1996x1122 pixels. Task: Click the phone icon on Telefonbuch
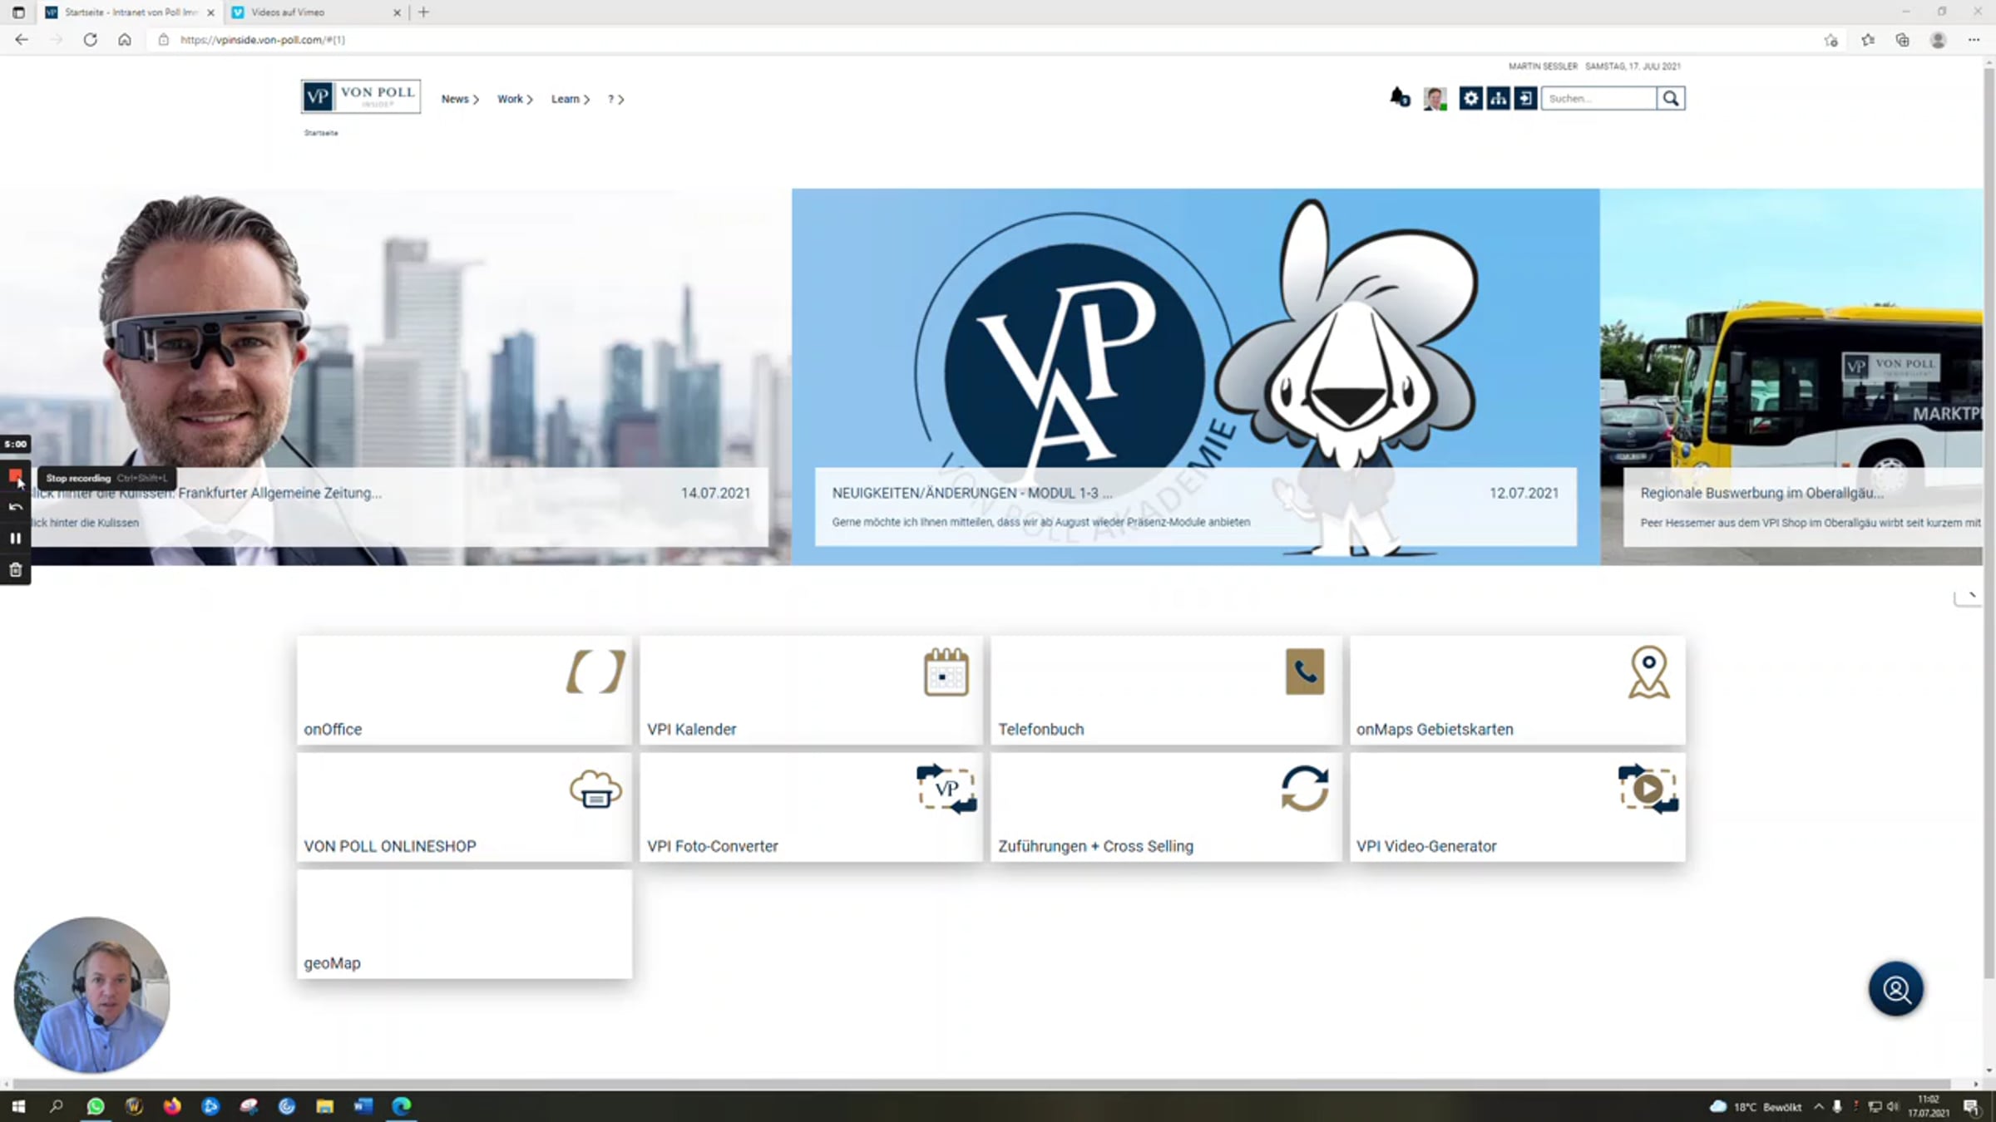[1305, 672]
